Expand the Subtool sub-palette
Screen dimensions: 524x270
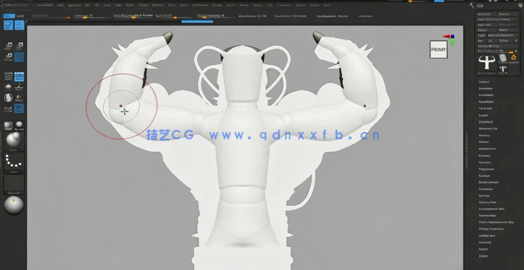click(x=484, y=82)
